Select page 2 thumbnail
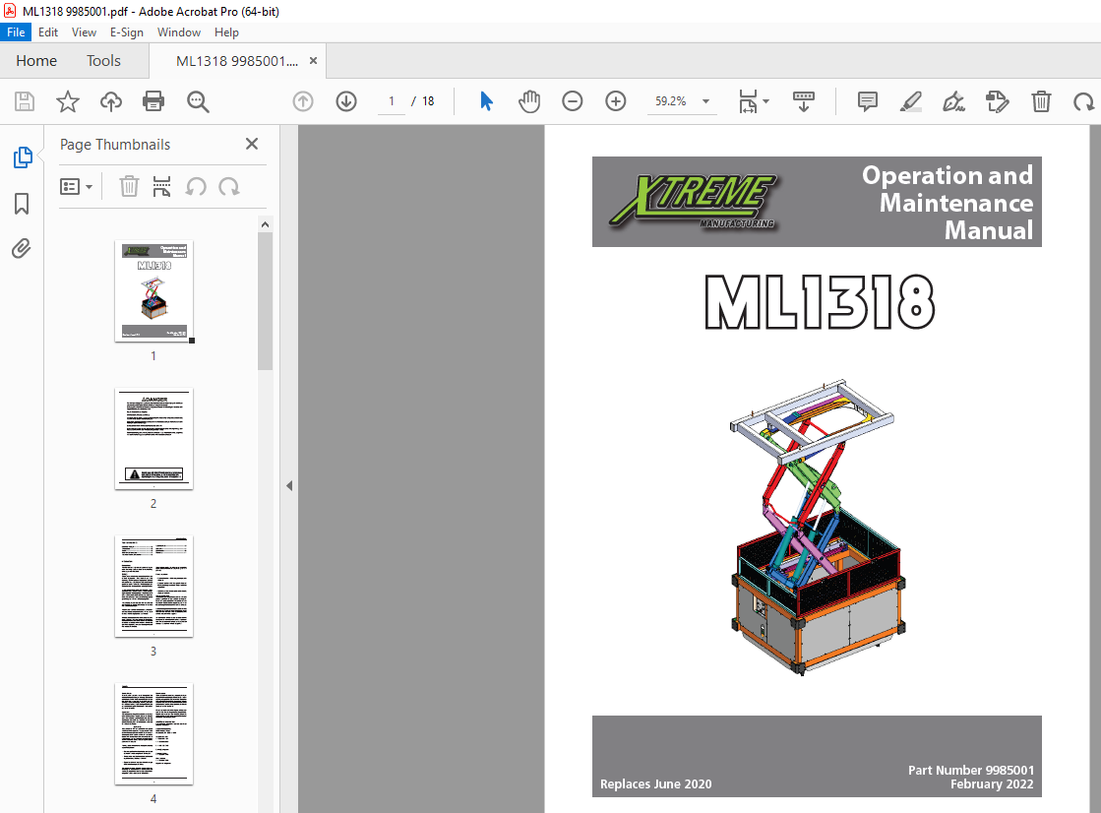This screenshot has width=1101, height=813. click(153, 438)
